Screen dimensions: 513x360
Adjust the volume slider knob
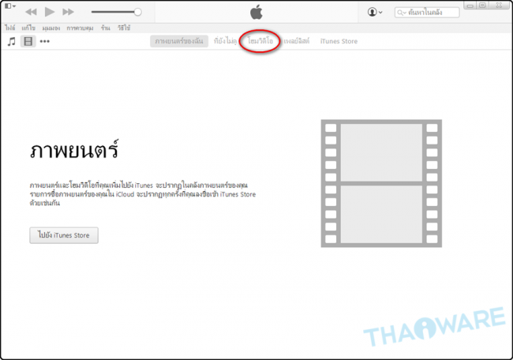pyautogui.click(x=138, y=12)
